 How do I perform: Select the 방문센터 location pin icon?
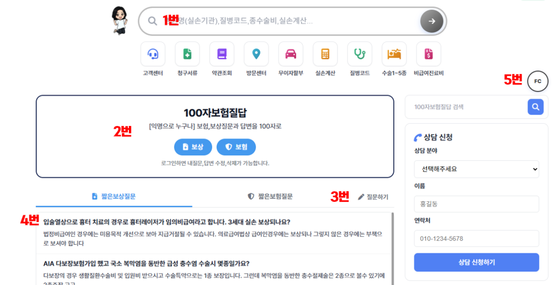tap(256, 54)
